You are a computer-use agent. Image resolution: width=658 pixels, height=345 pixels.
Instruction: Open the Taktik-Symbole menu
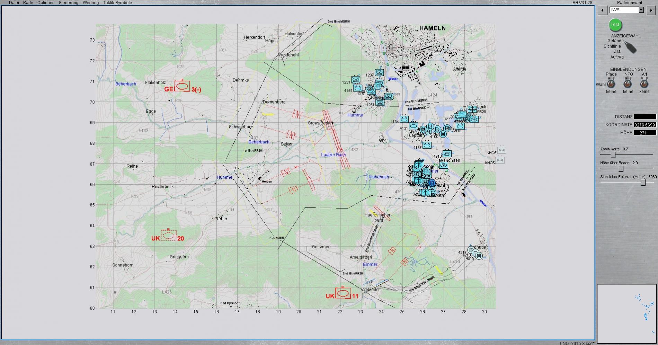click(117, 3)
